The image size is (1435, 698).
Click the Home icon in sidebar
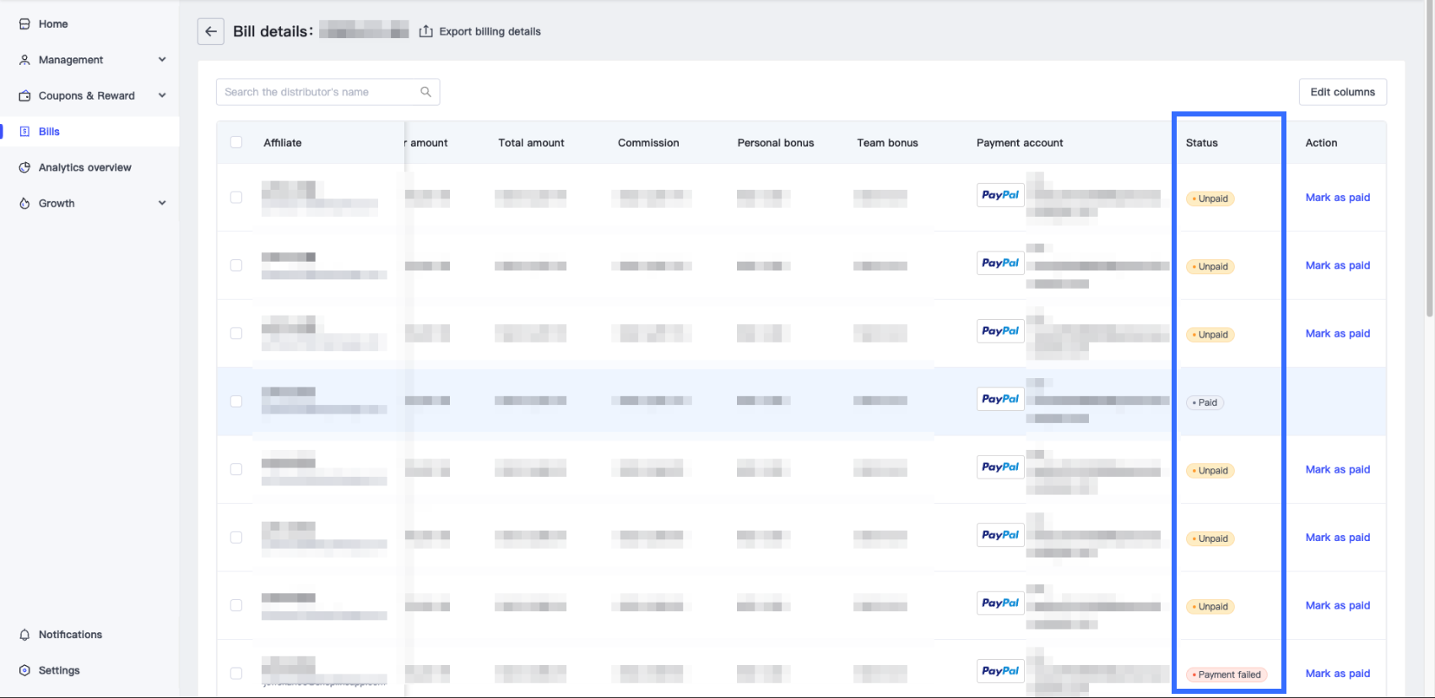[24, 24]
